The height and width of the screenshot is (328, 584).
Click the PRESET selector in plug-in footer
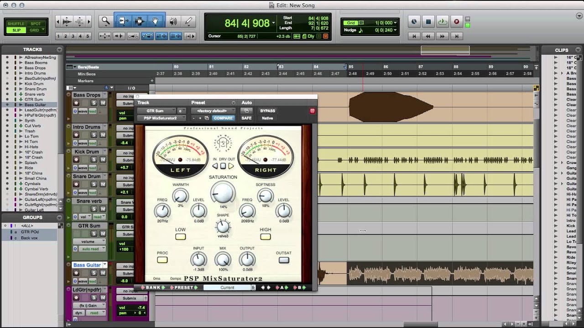pyautogui.click(x=184, y=287)
